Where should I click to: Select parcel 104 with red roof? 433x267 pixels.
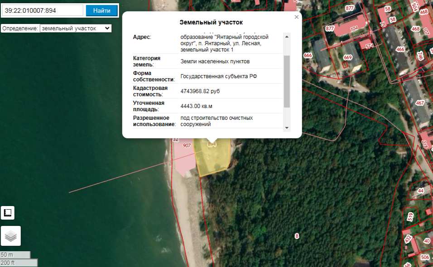(x=354, y=28)
